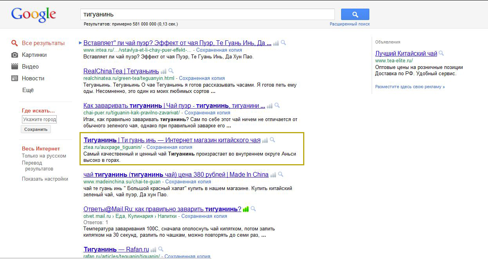Viewport: 488px width, 259px height.
Task: Open RealChinaTea Тегуаньинь result
Action: click(x=121, y=71)
